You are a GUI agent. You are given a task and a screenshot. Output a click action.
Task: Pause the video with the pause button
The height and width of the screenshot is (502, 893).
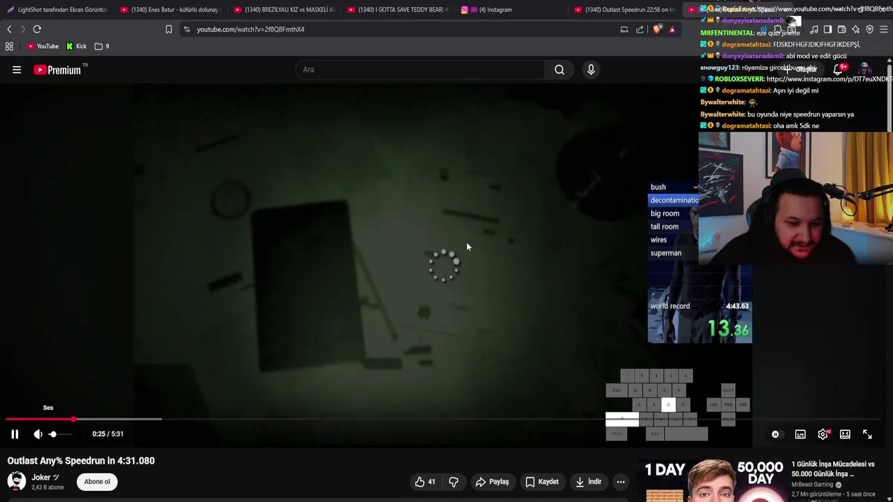point(15,434)
